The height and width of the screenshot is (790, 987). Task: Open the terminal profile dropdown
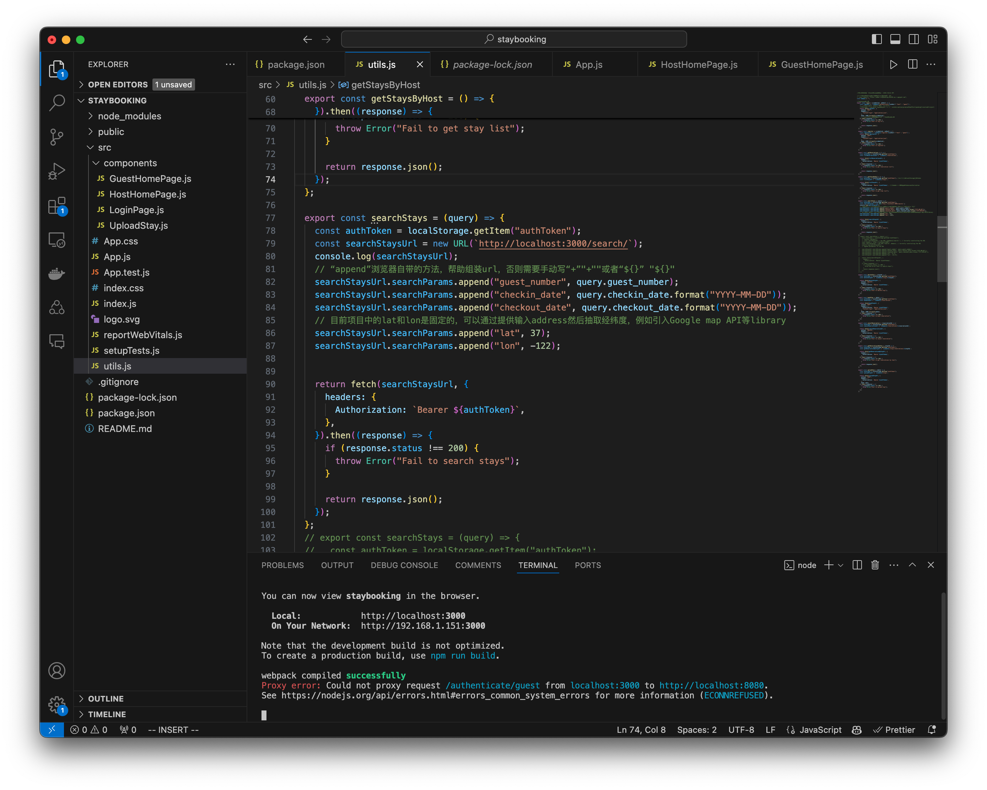pyautogui.click(x=841, y=565)
